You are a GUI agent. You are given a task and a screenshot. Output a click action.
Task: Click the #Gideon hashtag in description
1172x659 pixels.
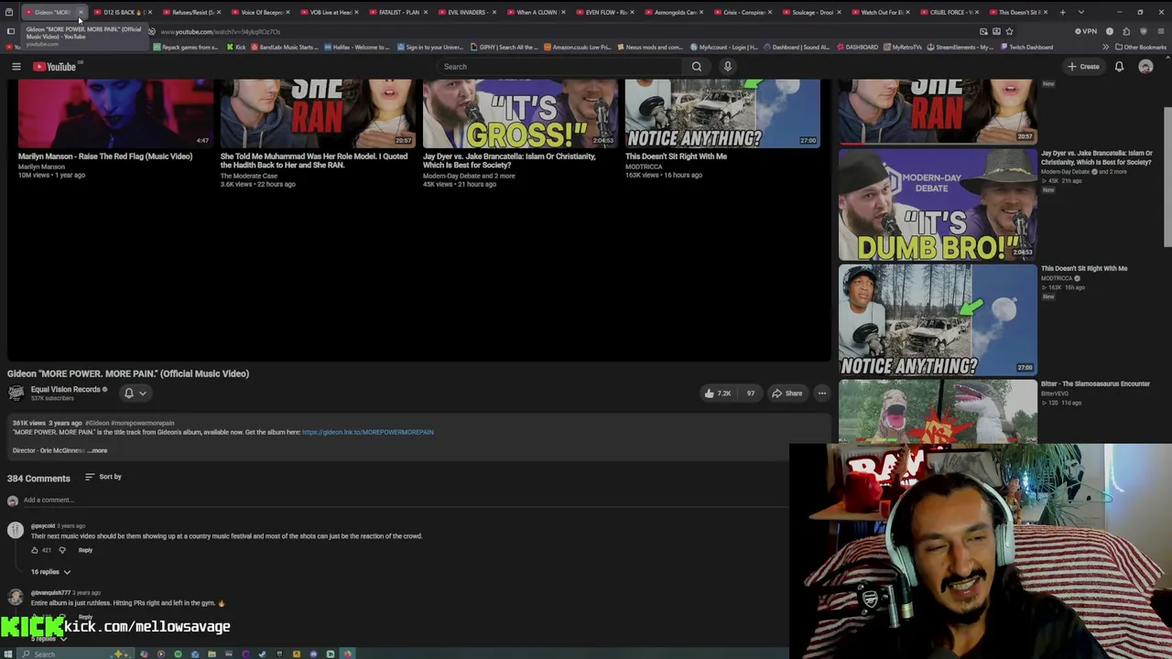(97, 424)
